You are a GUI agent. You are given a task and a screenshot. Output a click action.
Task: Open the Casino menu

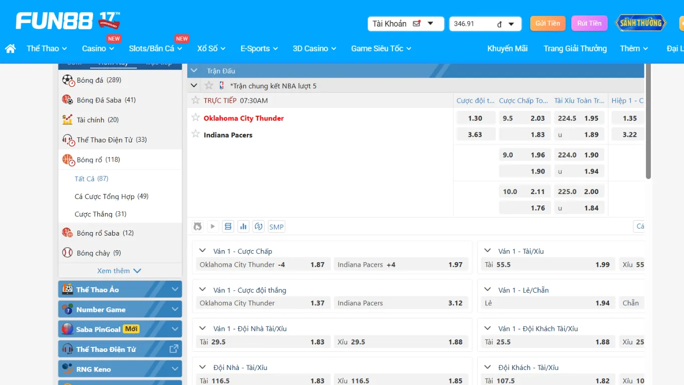click(x=98, y=49)
